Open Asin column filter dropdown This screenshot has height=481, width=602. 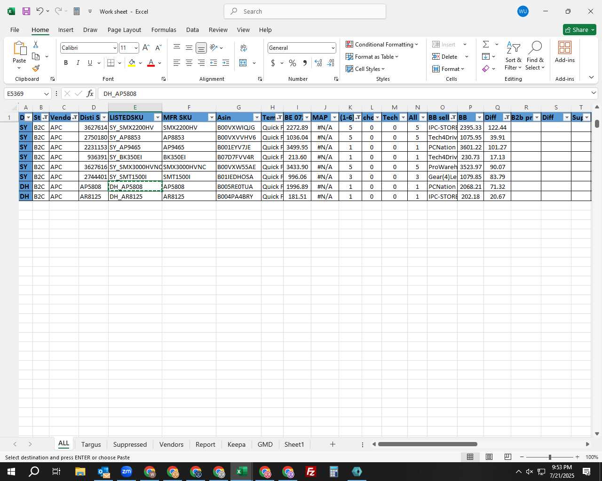257,117
